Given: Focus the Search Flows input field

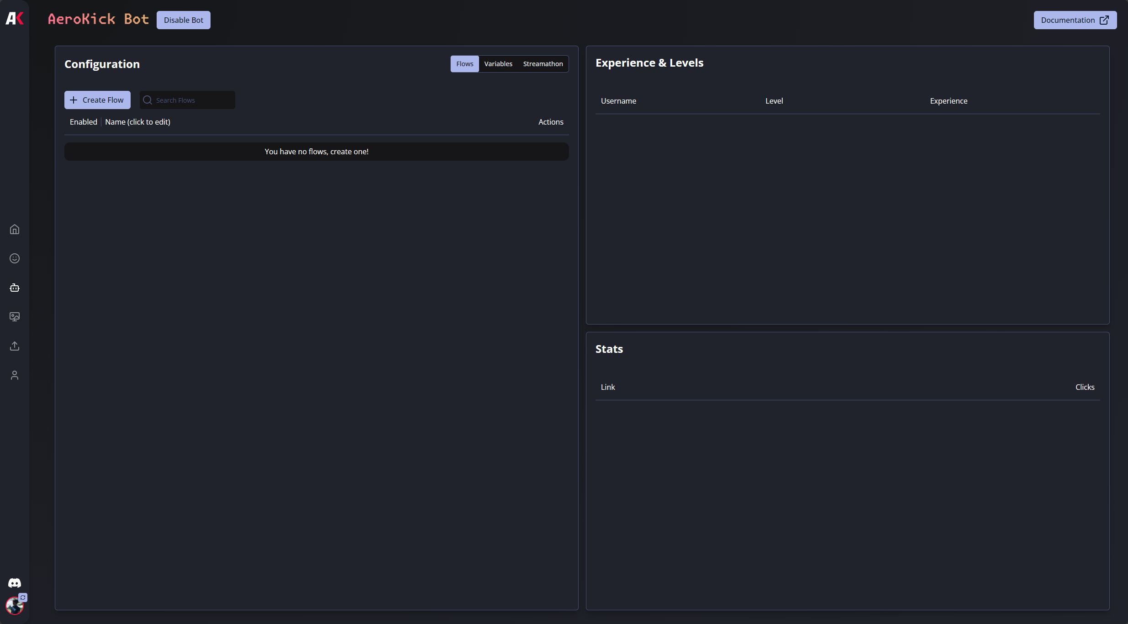Looking at the screenshot, I should pos(192,100).
